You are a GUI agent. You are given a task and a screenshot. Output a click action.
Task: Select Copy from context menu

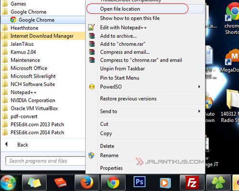coord(106,133)
